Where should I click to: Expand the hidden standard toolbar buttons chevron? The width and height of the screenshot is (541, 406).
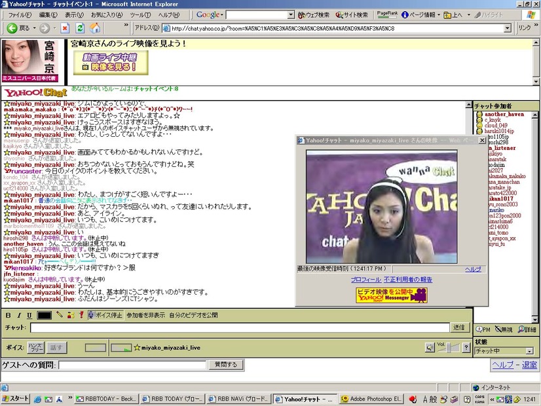pos(126,25)
